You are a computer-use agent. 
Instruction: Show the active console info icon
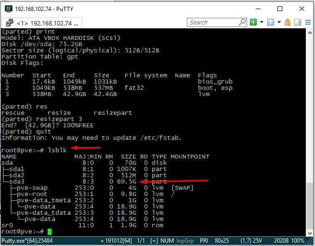point(271,22)
